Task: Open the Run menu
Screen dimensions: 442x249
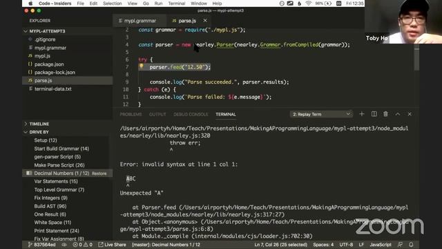Action: (158, 3)
